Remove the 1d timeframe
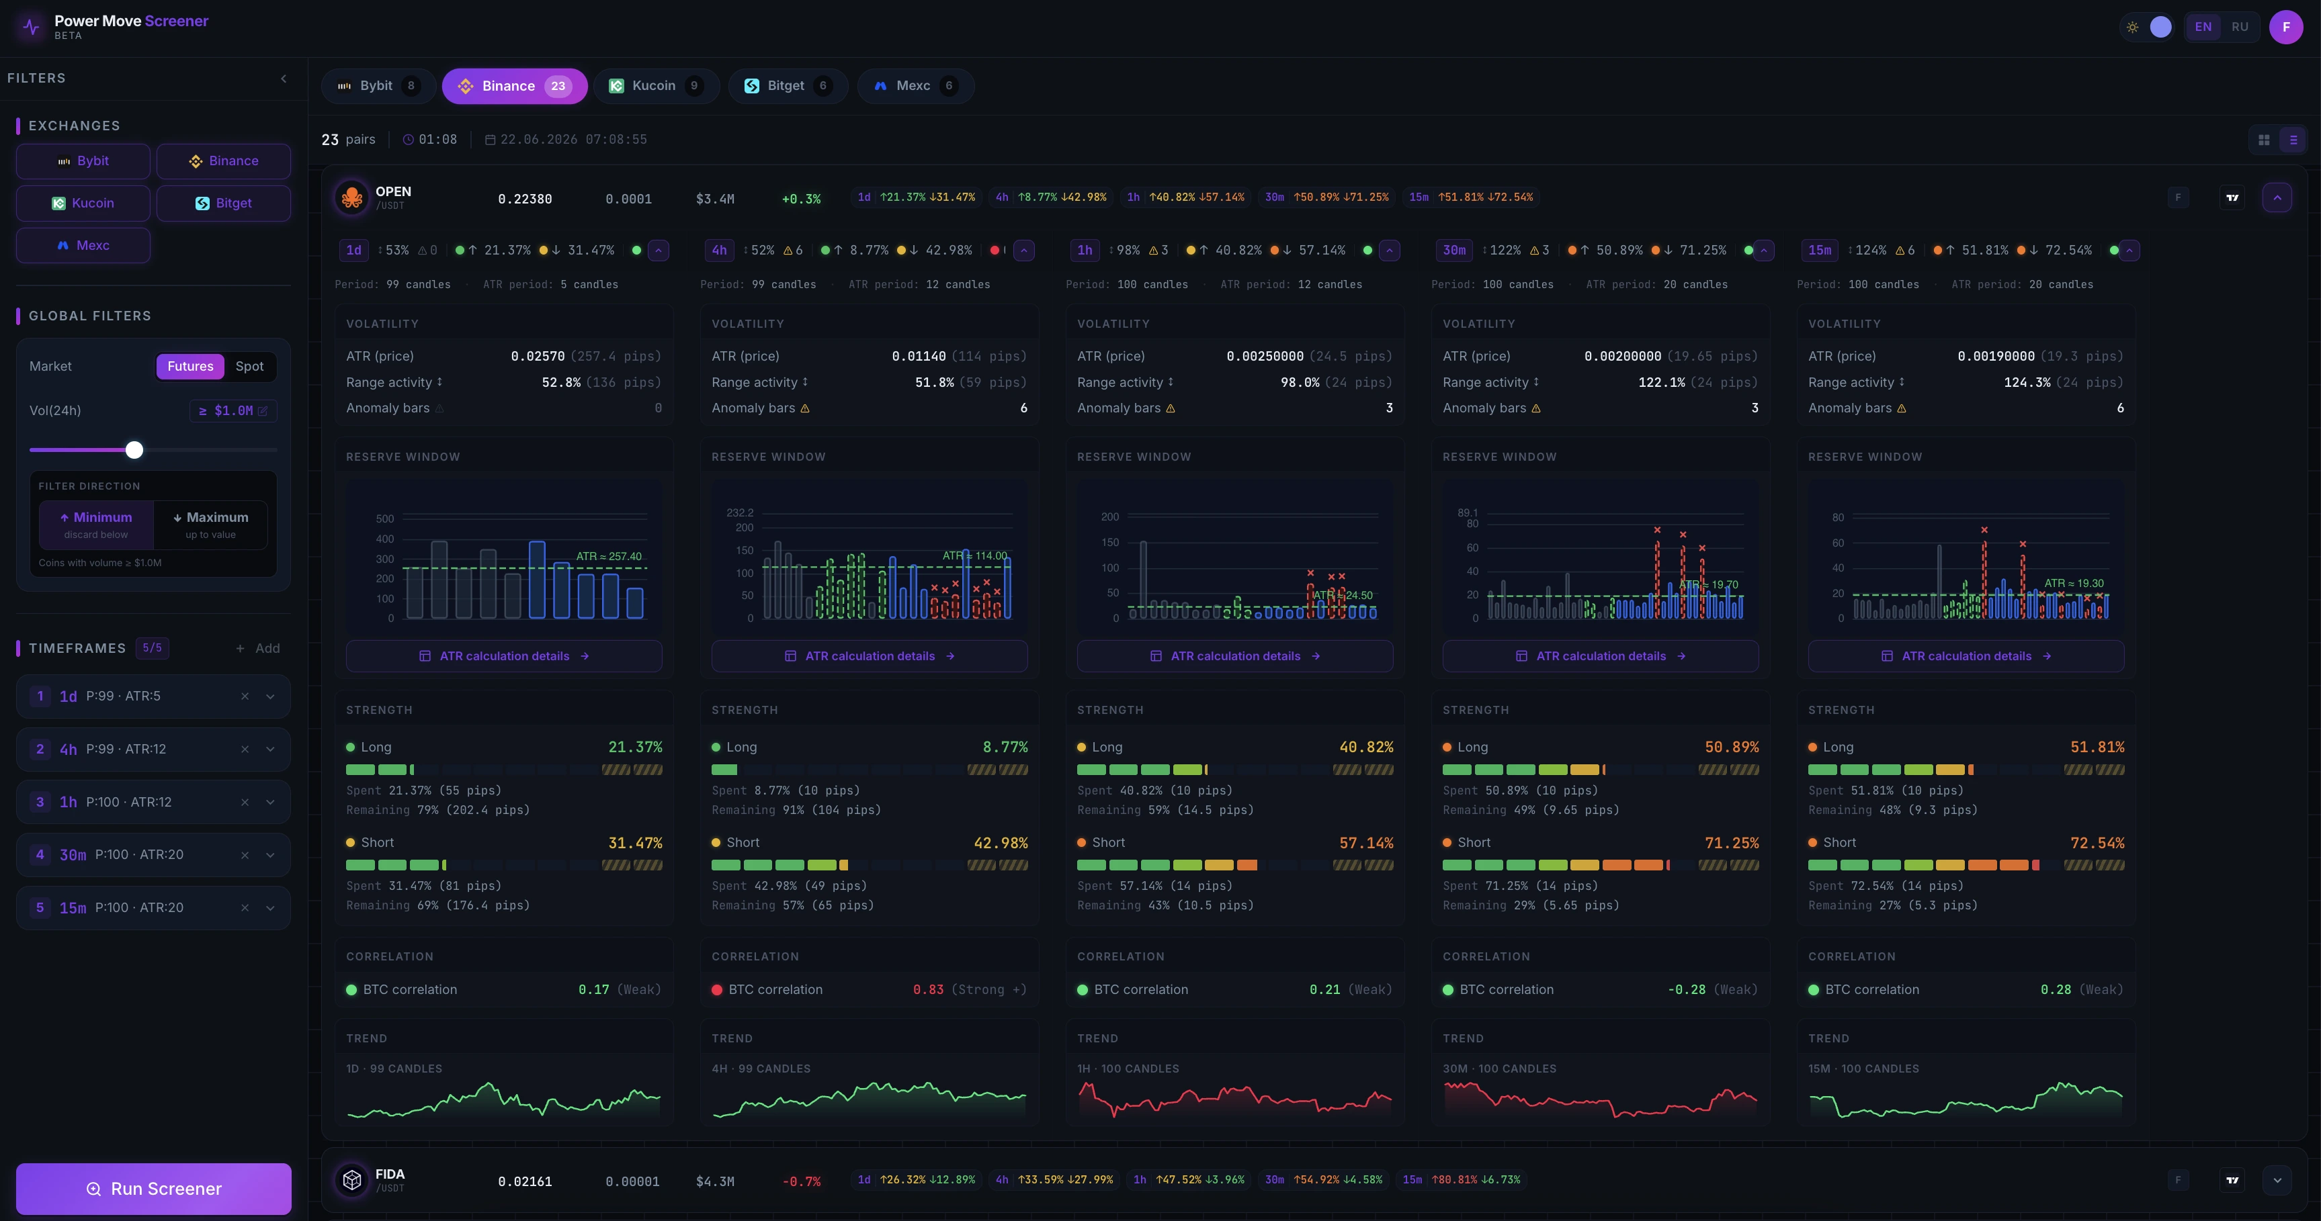The width and height of the screenshot is (2321, 1221). 244,696
